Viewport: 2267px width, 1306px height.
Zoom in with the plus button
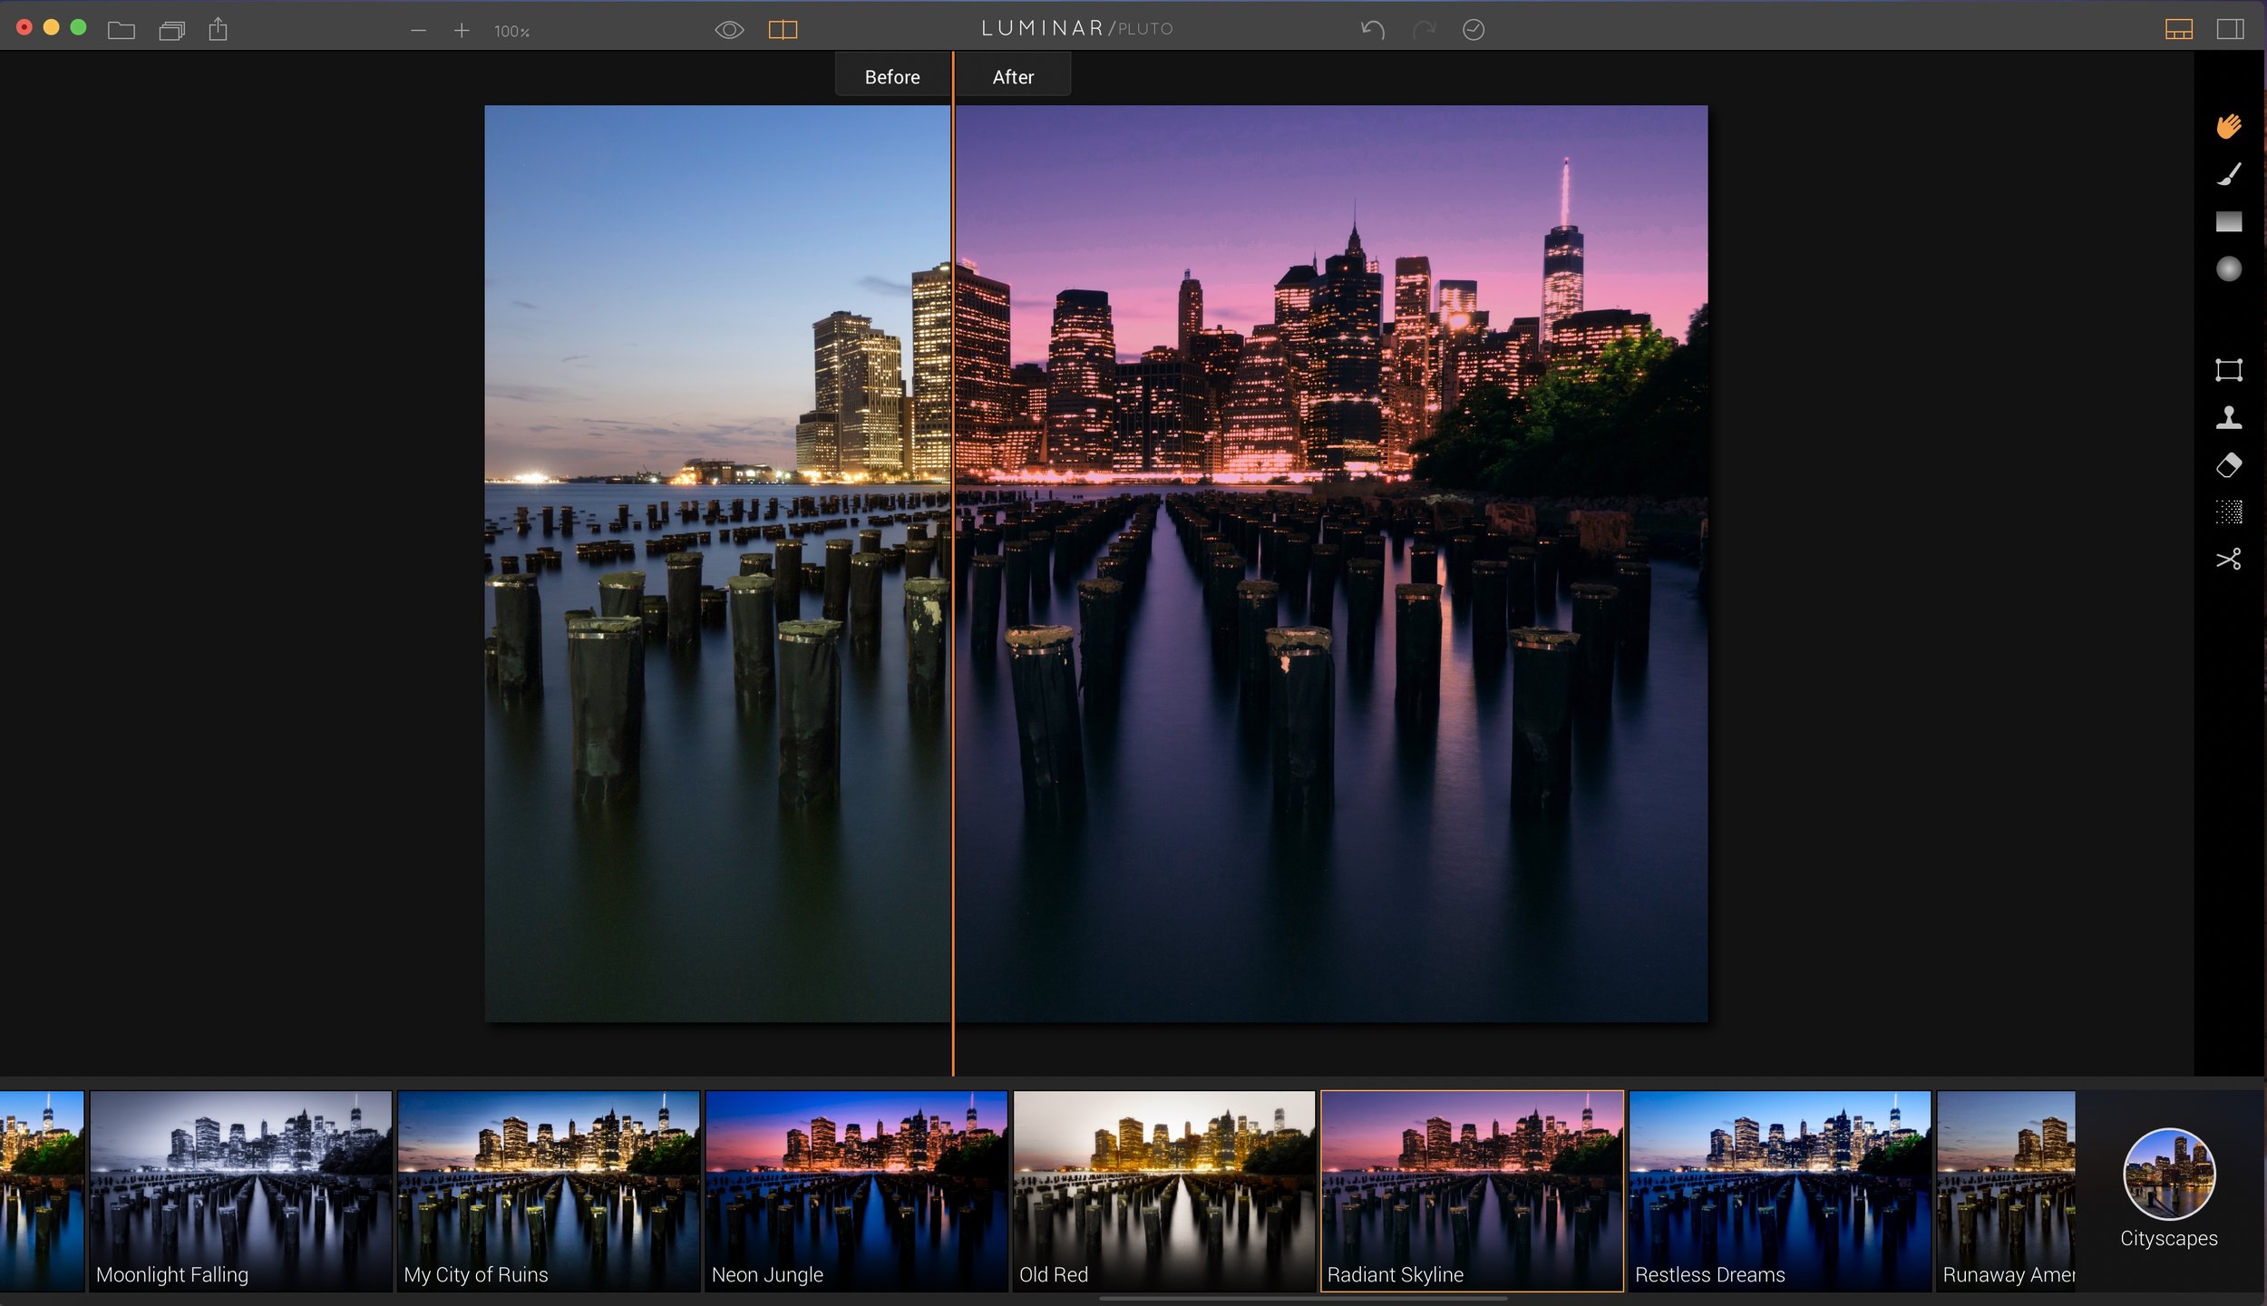462,31
